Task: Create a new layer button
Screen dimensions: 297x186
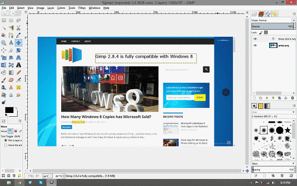Action: (x=254, y=98)
